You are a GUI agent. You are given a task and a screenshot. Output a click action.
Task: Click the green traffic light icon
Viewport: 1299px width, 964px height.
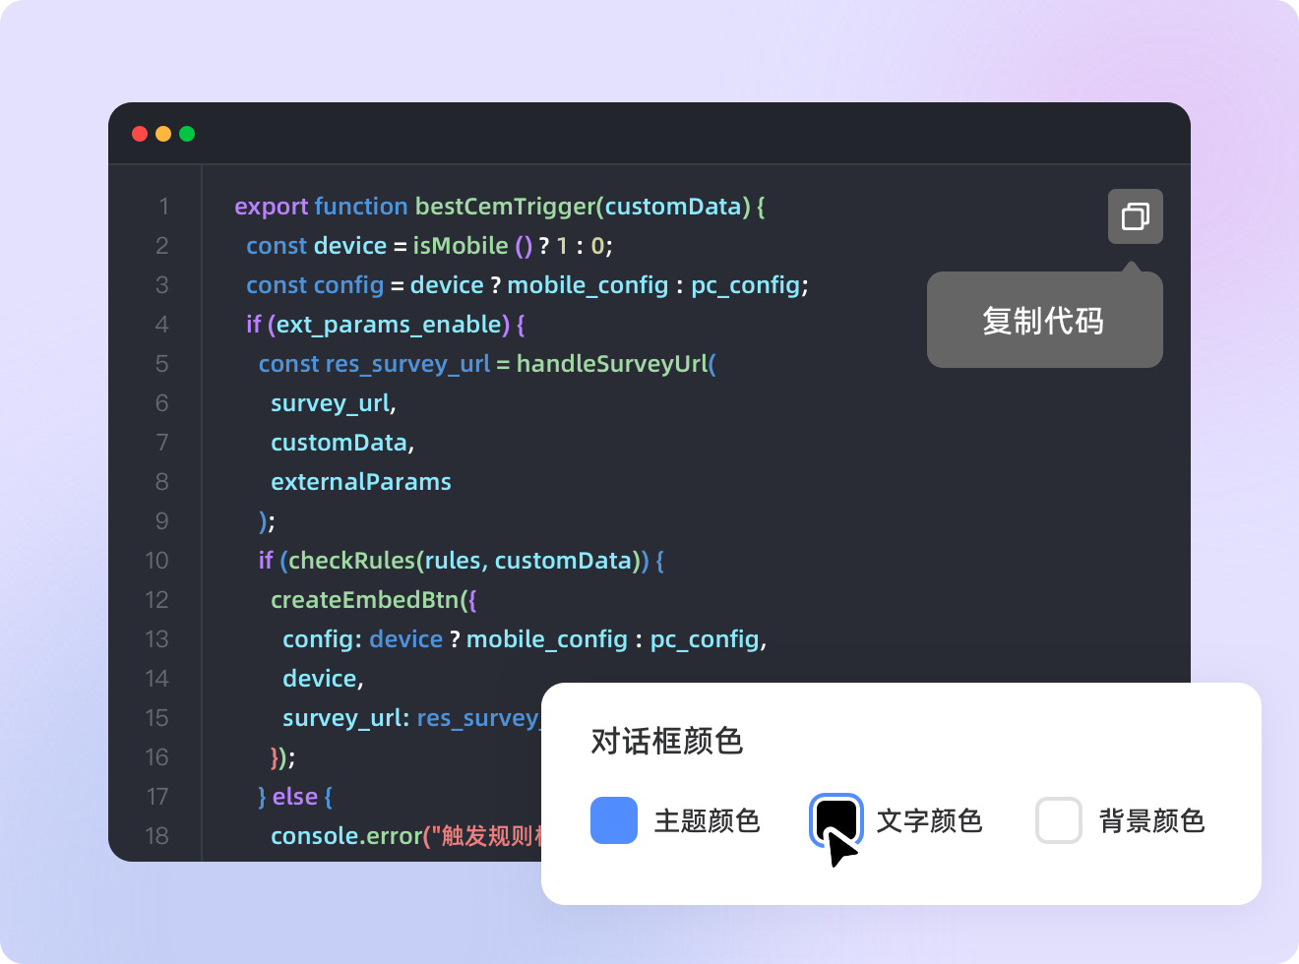point(187,133)
